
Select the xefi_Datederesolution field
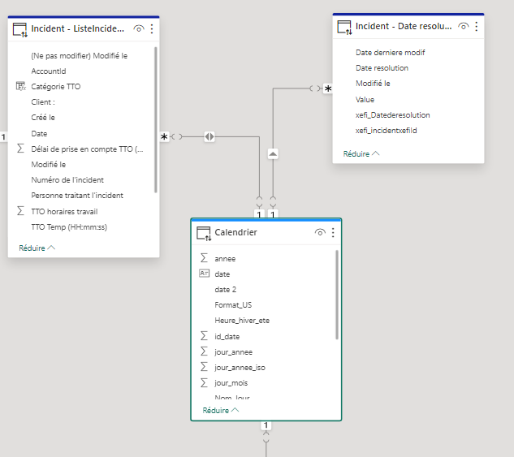[393, 115]
